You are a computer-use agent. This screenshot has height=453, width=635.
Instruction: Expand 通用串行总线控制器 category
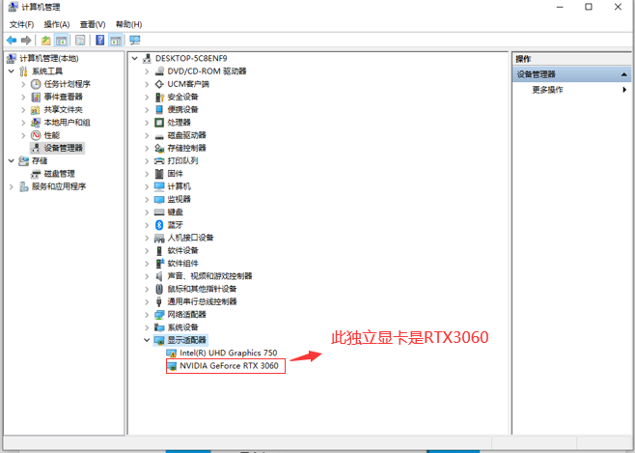(147, 302)
